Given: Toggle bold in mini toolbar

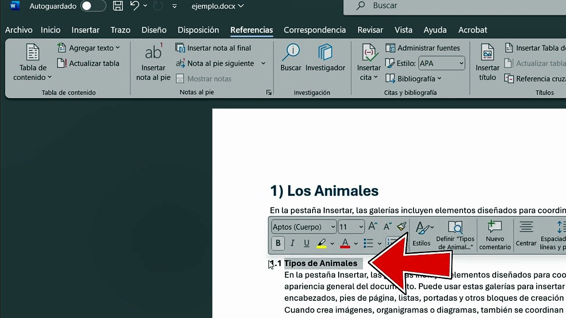Looking at the screenshot, I should click(278, 243).
